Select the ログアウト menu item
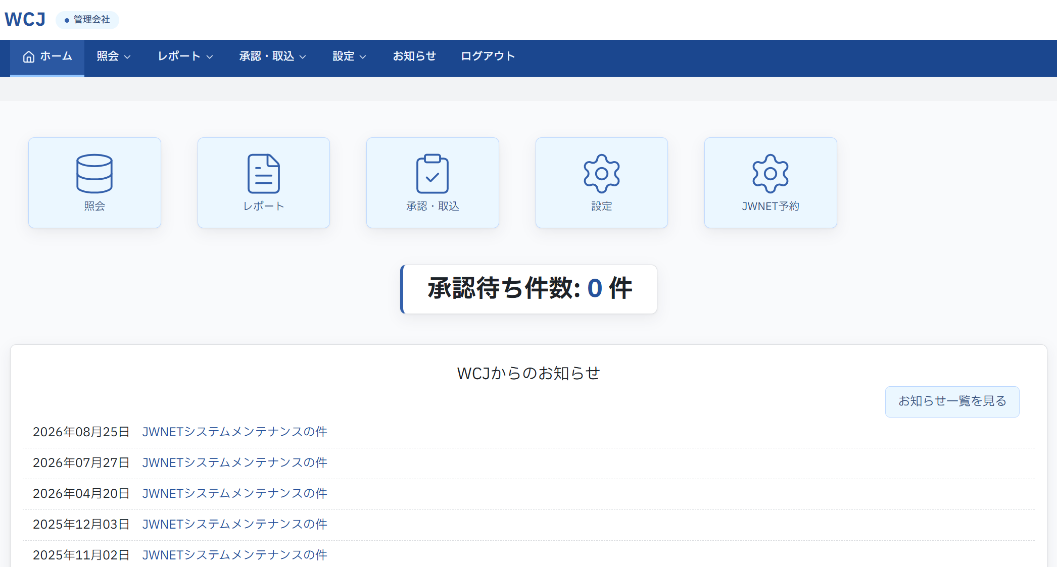Image resolution: width=1057 pixels, height=567 pixels. [x=488, y=57]
